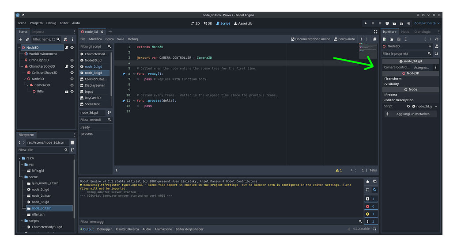Switch to the 2D workspace
Screen dimensions: 457x252
(196, 23)
